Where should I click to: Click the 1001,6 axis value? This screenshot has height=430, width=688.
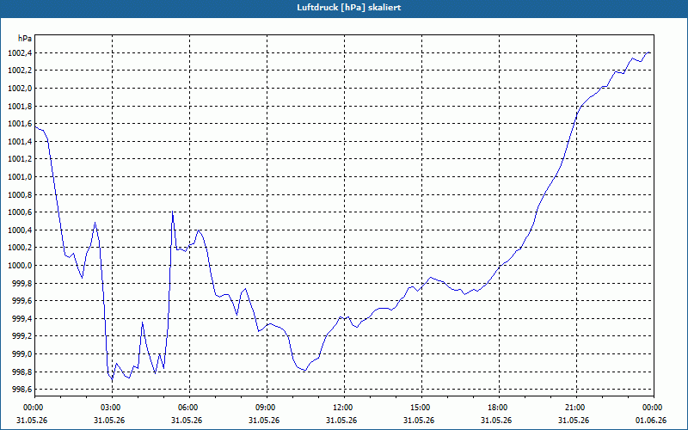pyautogui.click(x=20, y=124)
